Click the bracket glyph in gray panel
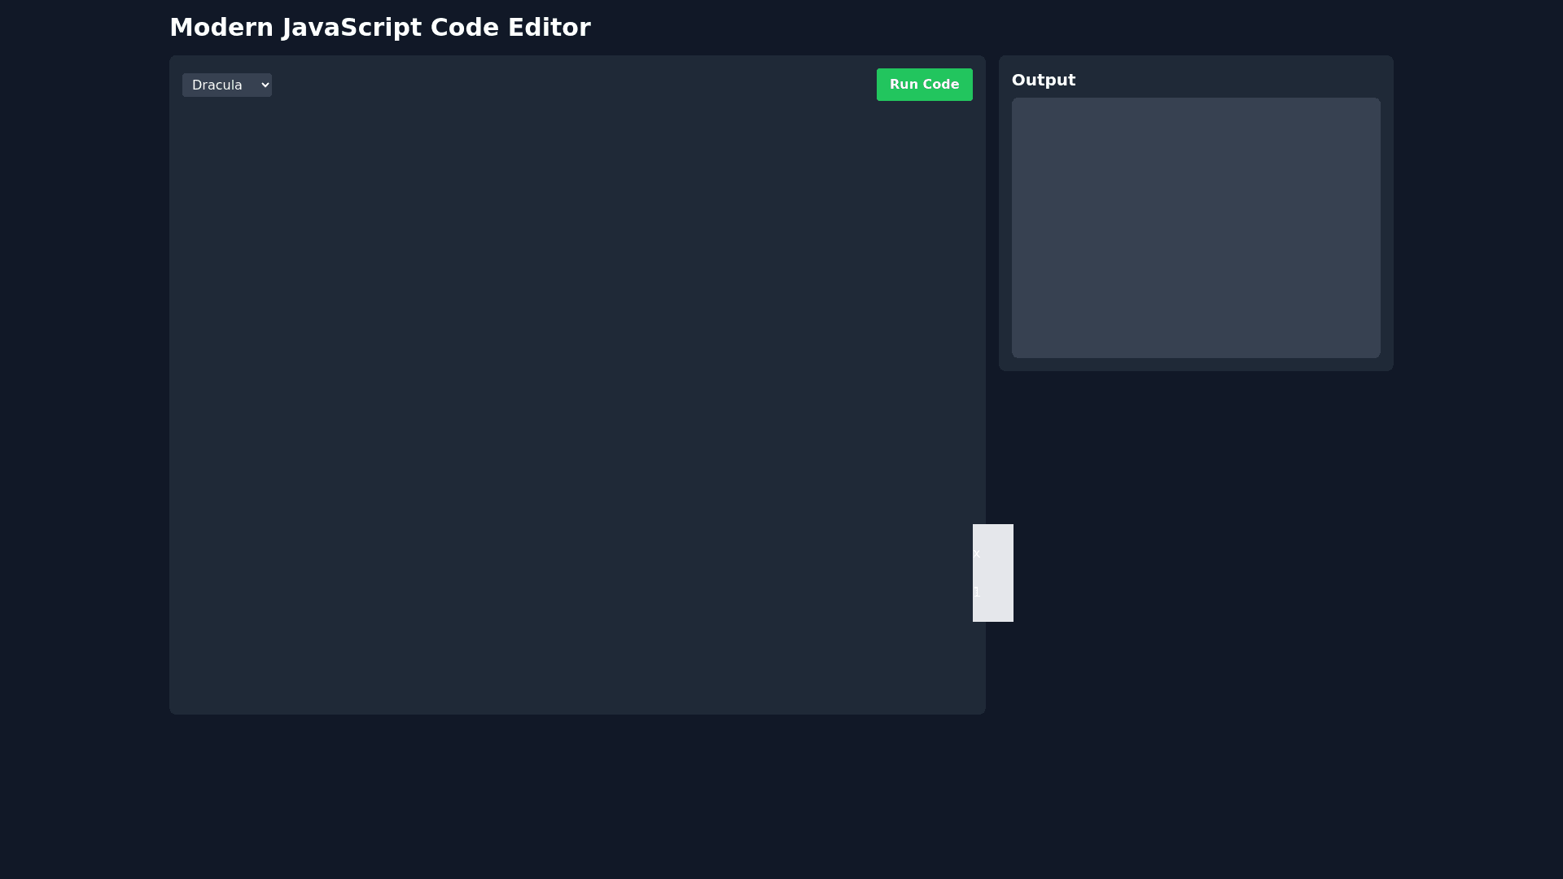The height and width of the screenshot is (879, 1563). (x=977, y=592)
